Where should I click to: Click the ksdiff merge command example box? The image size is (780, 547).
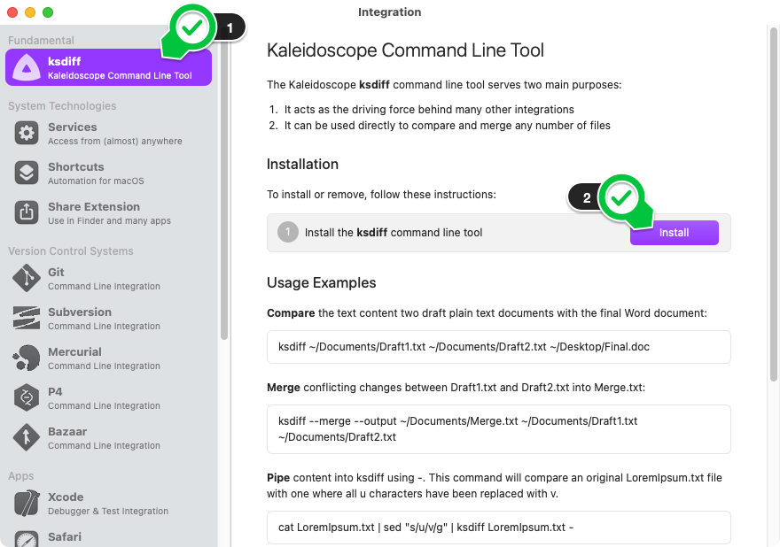tap(498, 429)
